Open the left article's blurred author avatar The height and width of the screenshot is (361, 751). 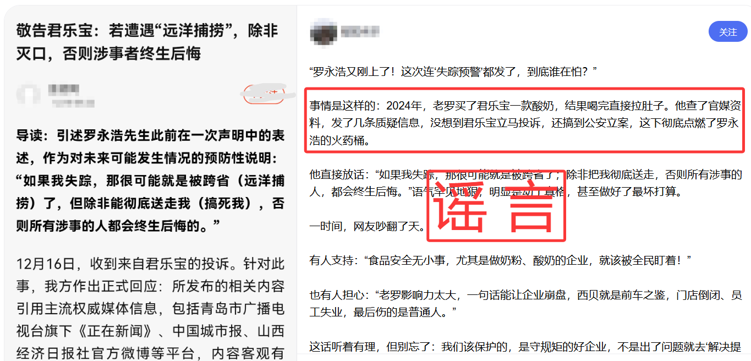tap(29, 95)
